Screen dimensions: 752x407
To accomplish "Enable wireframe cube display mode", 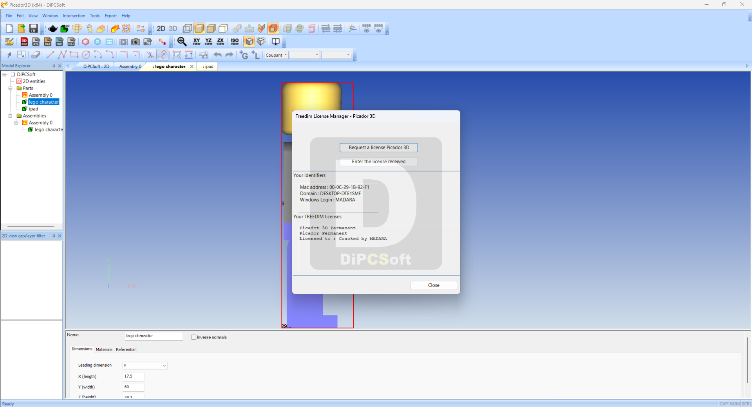I will click(188, 29).
